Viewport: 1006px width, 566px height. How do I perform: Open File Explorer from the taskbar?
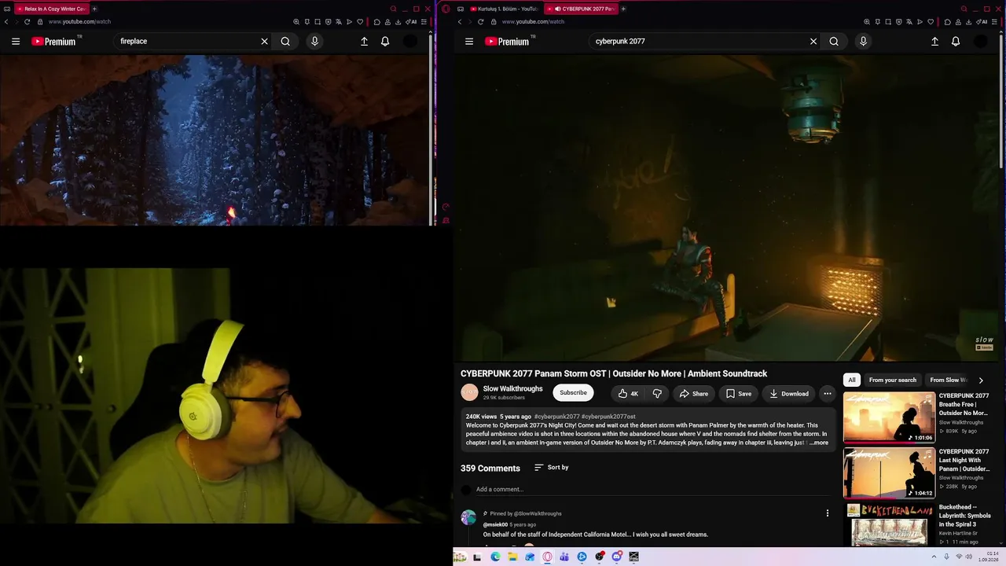512,557
